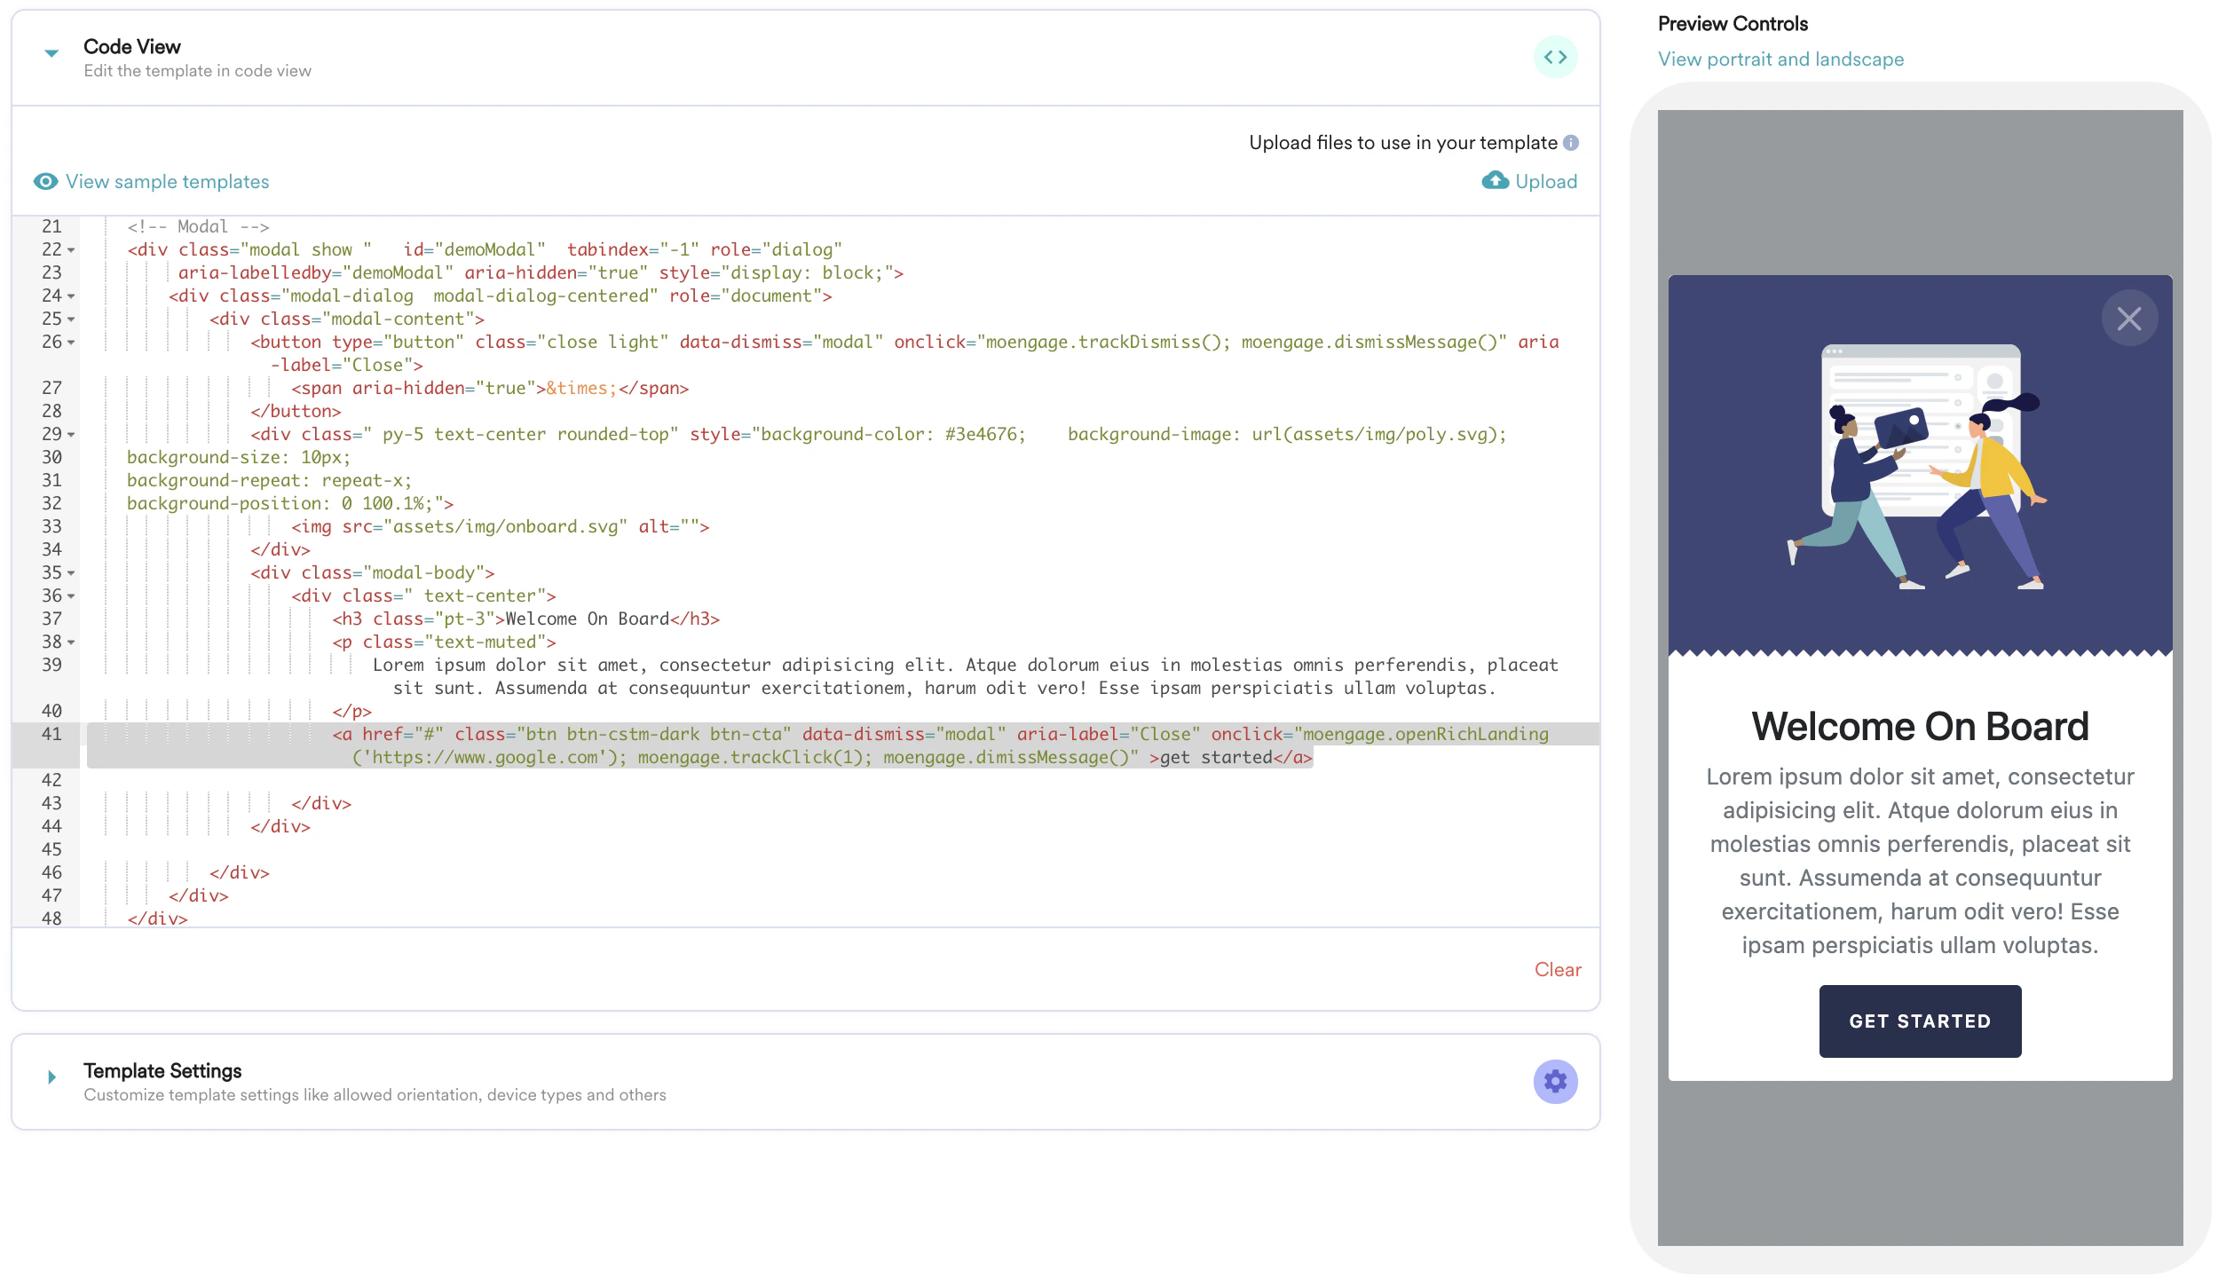The width and height of the screenshot is (2226, 1285).
Task: Click the info icon near upload files text
Action: click(x=1571, y=142)
